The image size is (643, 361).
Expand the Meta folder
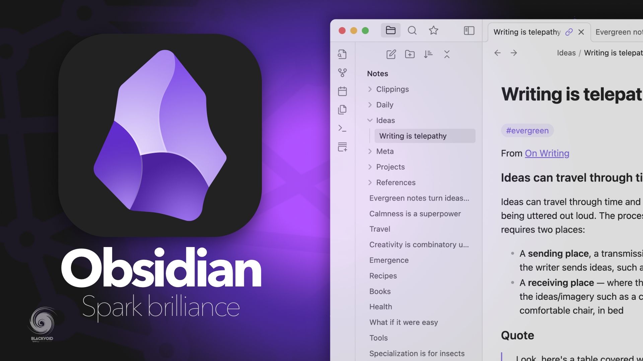tap(370, 151)
